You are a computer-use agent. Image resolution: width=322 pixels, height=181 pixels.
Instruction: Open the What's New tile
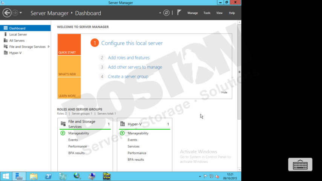69,66
